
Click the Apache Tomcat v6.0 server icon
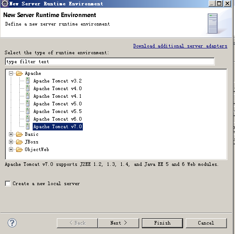point(28,119)
